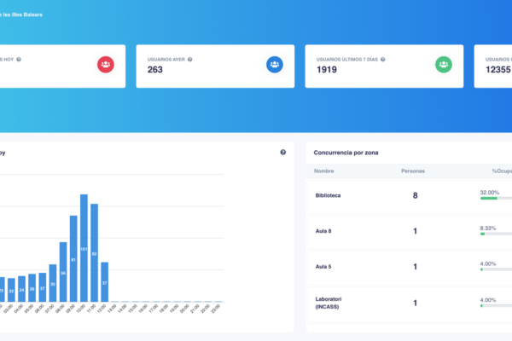The width and height of the screenshot is (512, 341).
Task: Click the tallest chart bar labeled 101
Action: [x=84, y=247]
